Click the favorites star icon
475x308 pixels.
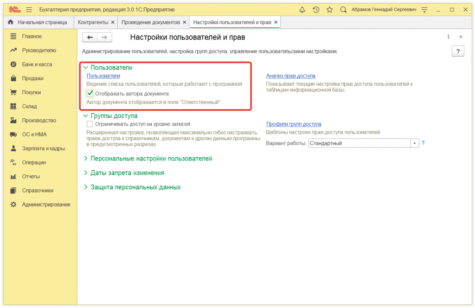[x=329, y=9]
